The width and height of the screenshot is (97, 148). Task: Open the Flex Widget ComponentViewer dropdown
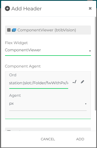click(x=48, y=50)
